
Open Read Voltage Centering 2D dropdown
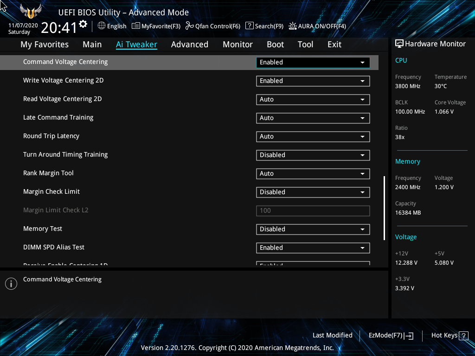pyautogui.click(x=313, y=100)
